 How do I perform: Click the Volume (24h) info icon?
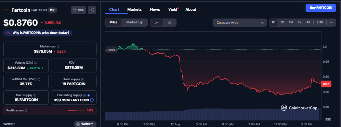click(x=36, y=63)
